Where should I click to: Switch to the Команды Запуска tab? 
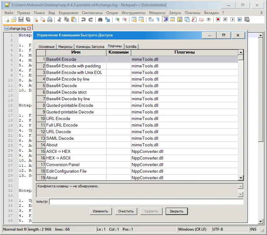pyautogui.click(x=90, y=47)
